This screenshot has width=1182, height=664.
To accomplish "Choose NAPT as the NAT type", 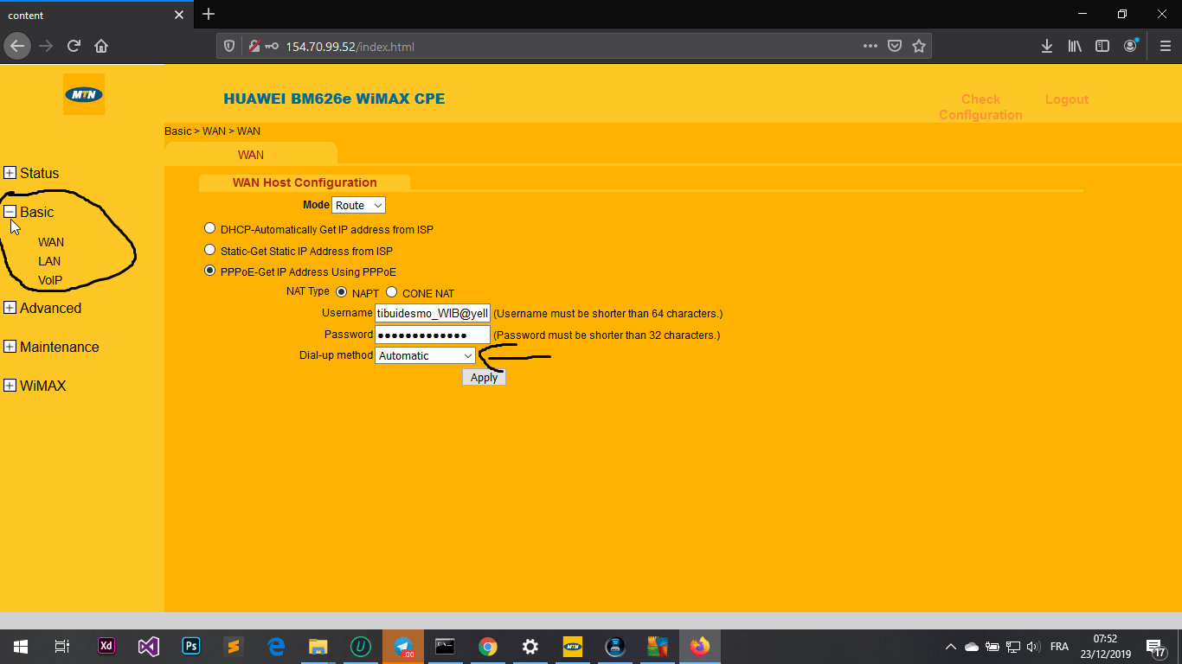I will click(x=341, y=292).
